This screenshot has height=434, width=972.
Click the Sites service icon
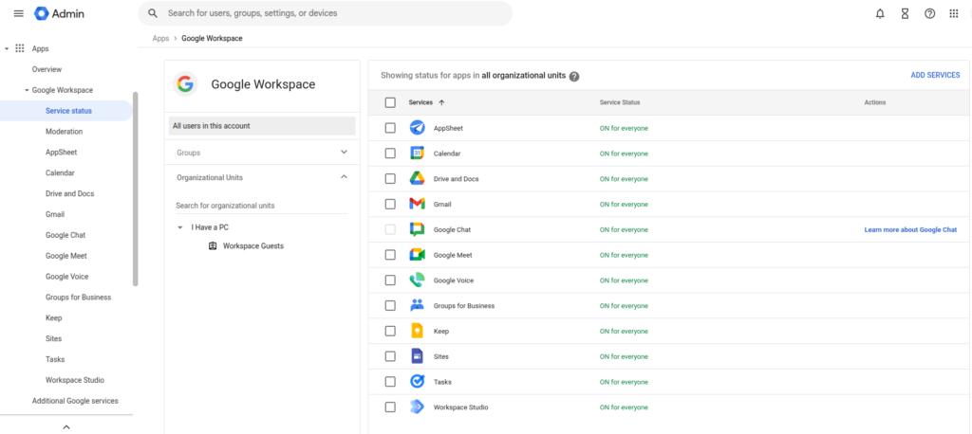(x=418, y=356)
